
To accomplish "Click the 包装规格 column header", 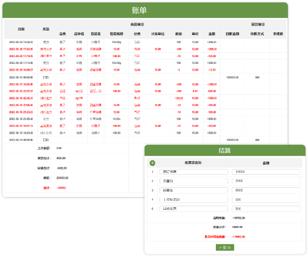I will click(x=116, y=34).
